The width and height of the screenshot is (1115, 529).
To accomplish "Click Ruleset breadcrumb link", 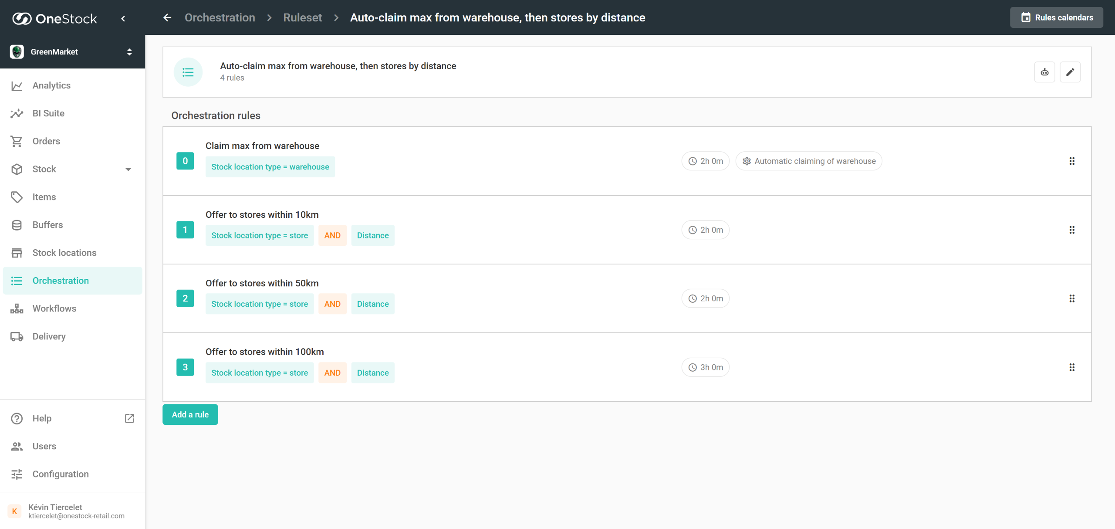I will 302,17.
